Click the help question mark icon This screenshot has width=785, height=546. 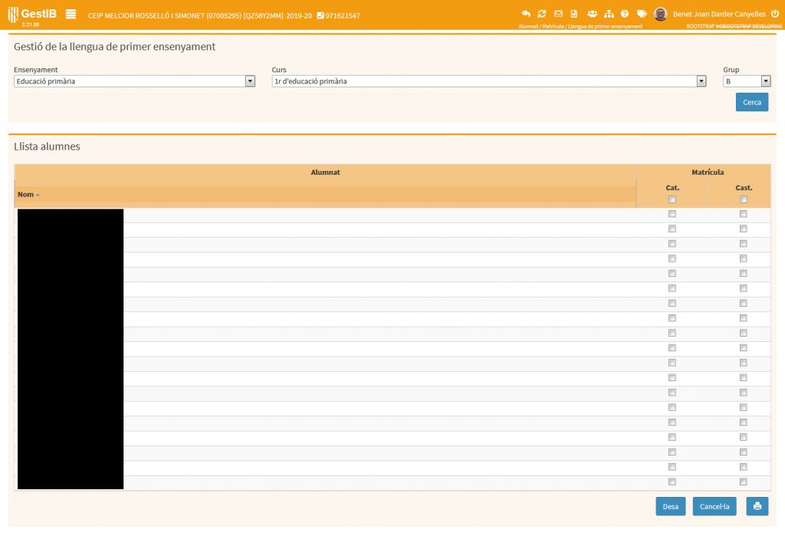click(x=625, y=13)
